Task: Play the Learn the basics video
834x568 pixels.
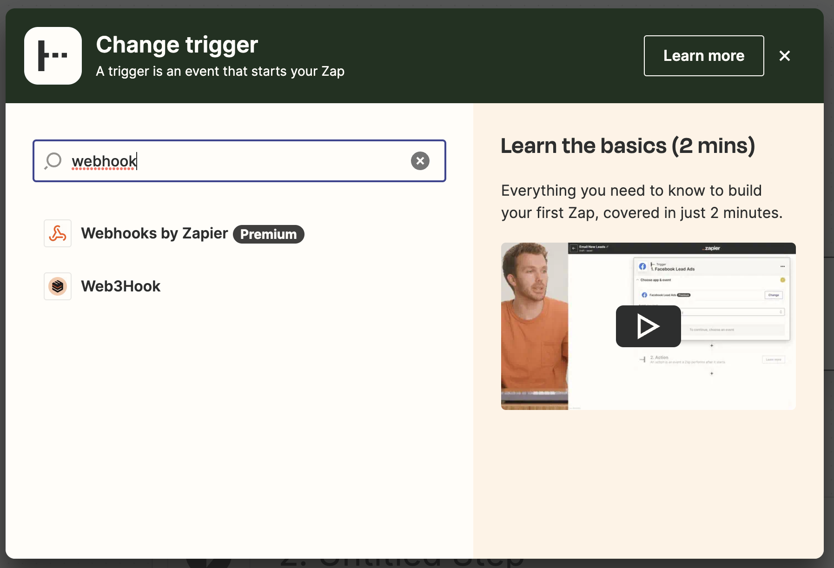Action: coord(648,326)
